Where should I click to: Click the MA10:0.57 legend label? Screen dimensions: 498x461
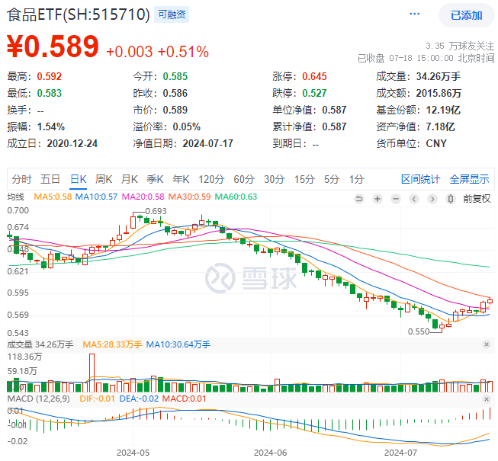click(96, 197)
